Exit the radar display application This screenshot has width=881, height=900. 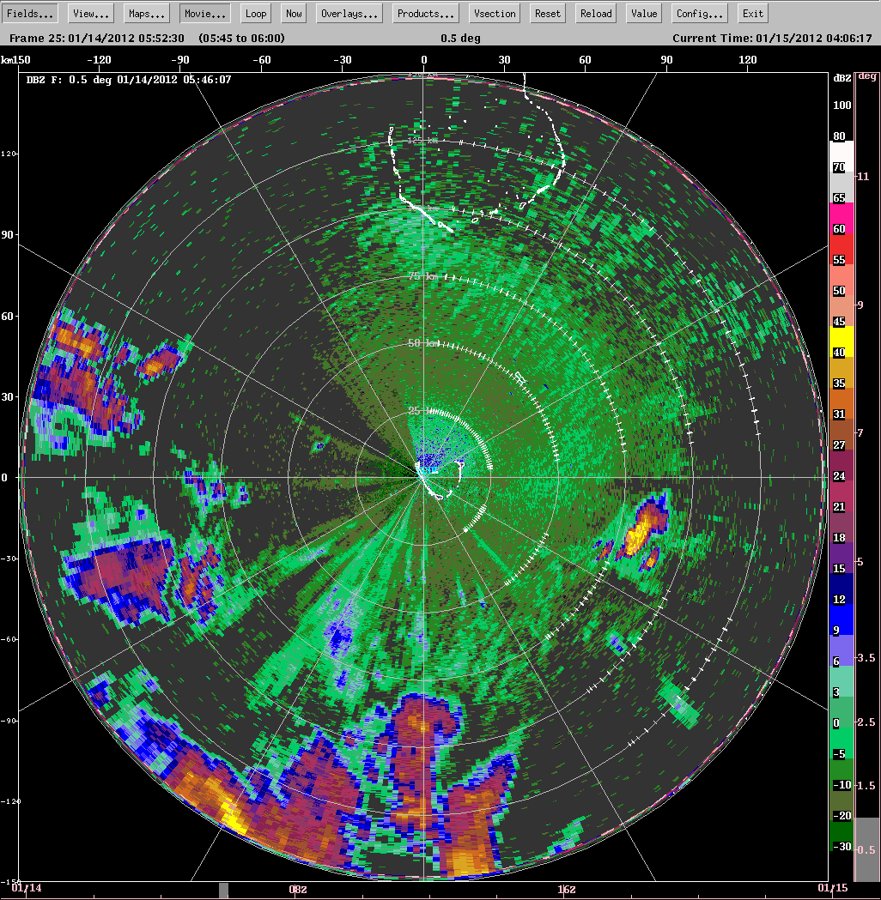coord(753,14)
